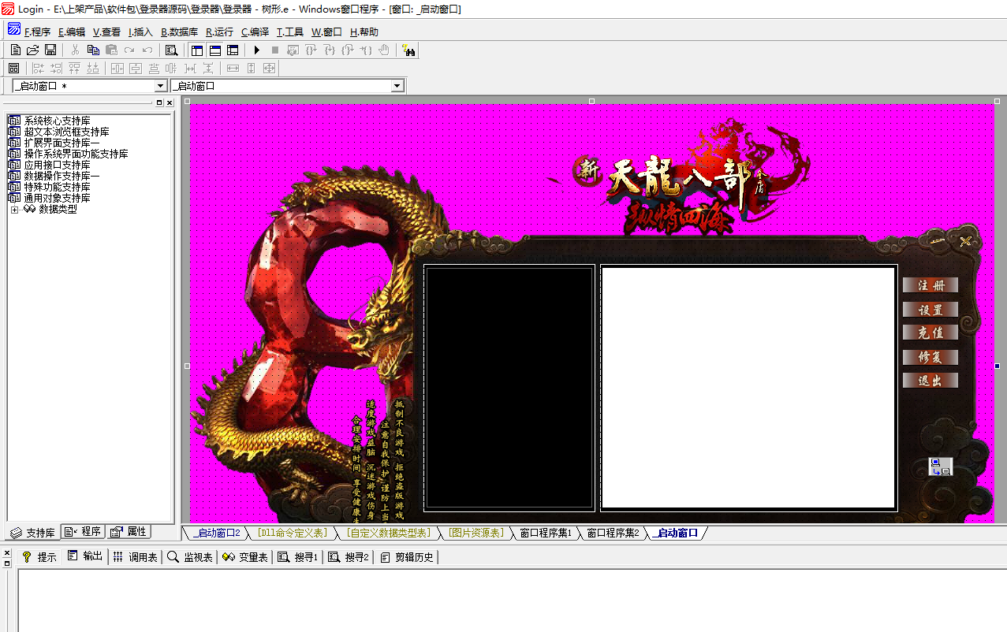Viewport: 1007px width, 632px height.
Task: Click the 注册 button on the form
Action: [930, 285]
